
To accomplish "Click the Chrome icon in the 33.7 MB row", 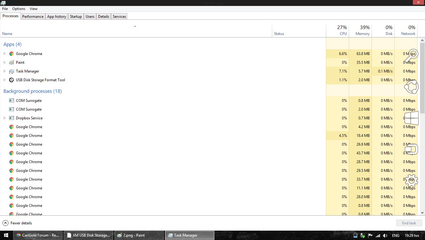I will coord(12,179).
